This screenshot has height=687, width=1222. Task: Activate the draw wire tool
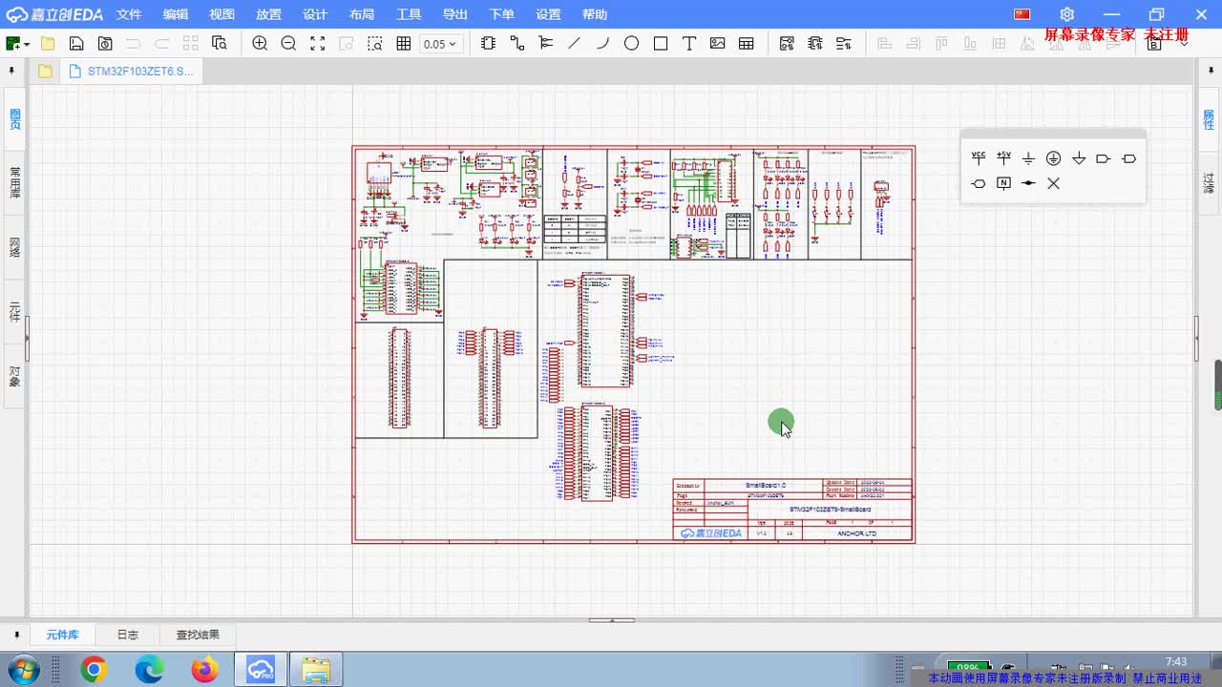[x=516, y=43]
